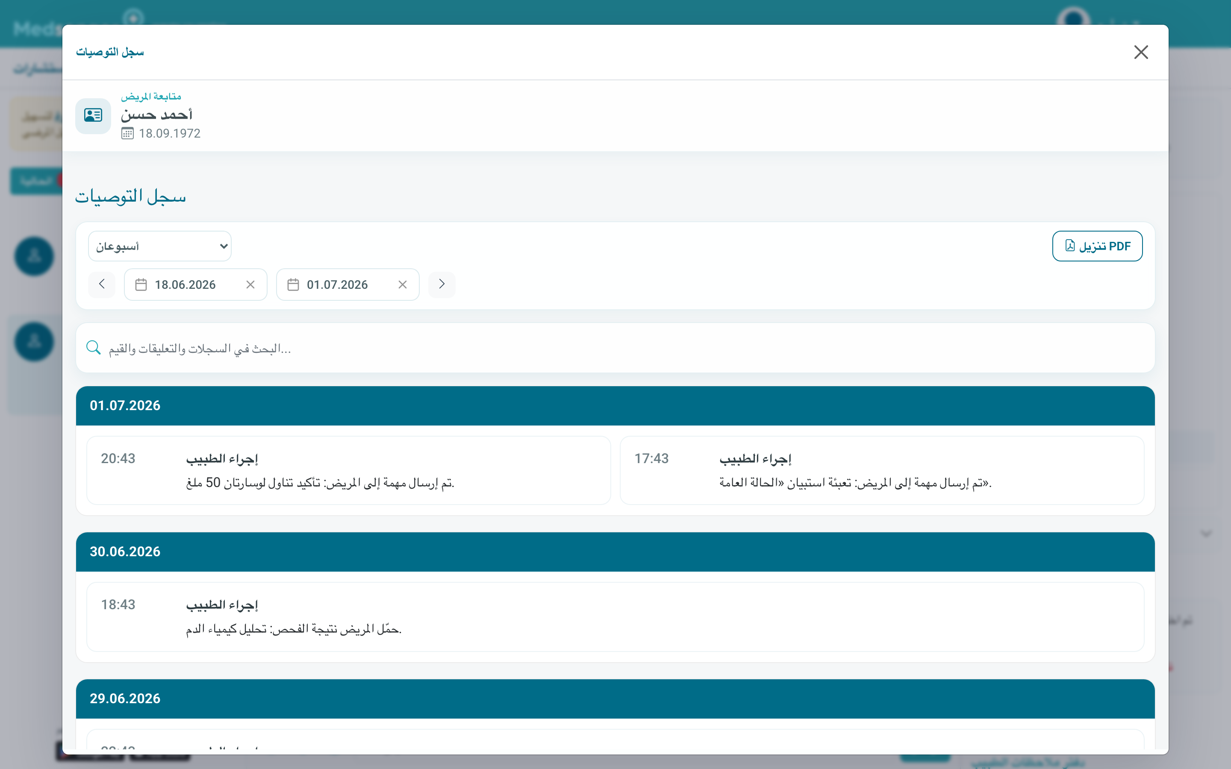Click the 17:43 timestamp
The image size is (1231, 769).
tap(651, 459)
